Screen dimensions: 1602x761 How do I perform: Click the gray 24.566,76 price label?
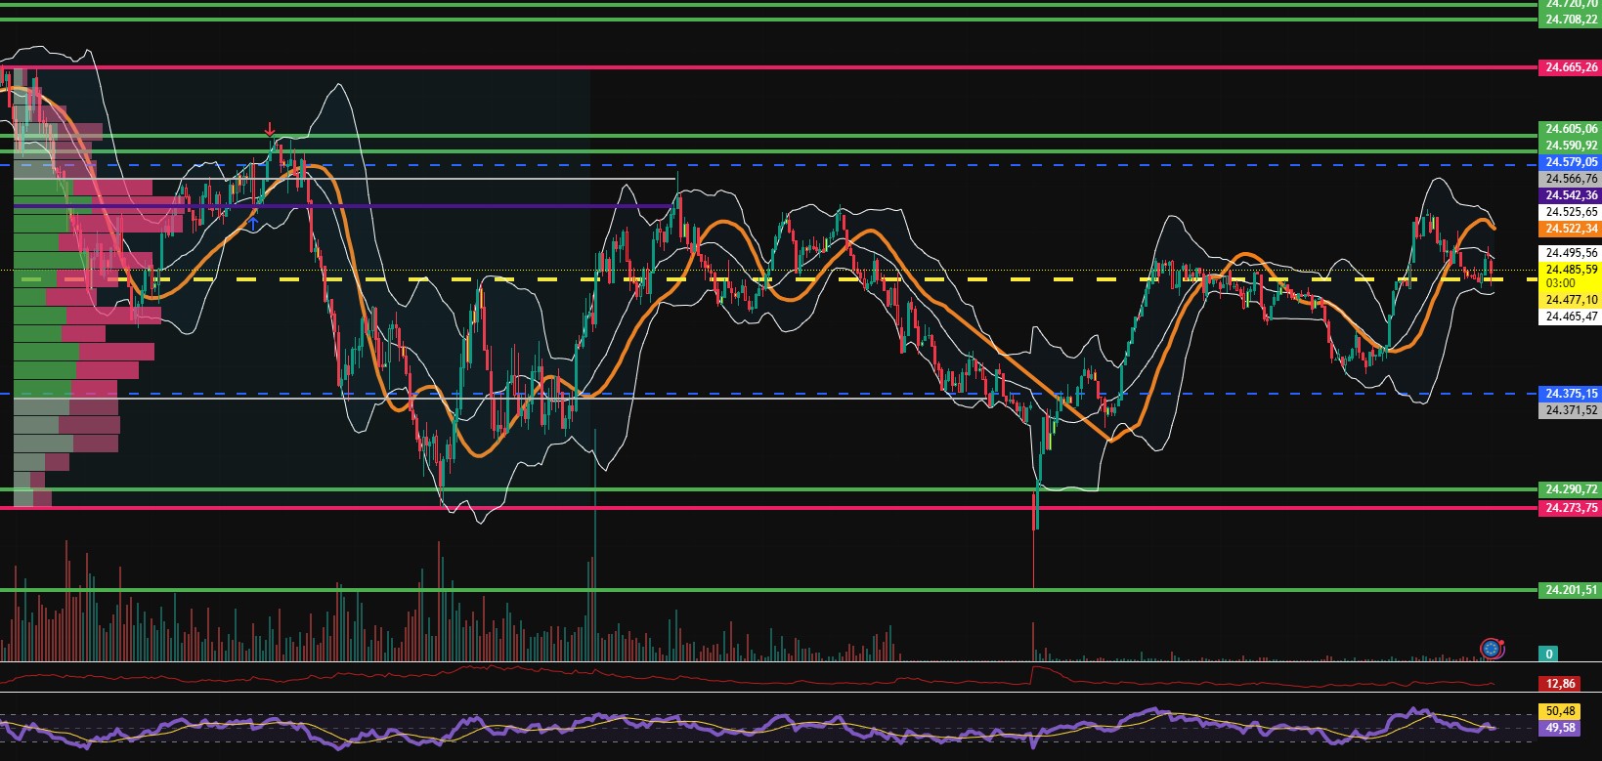point(1570,179)
